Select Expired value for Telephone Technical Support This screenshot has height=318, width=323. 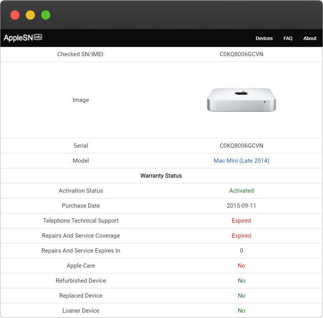click(x=242, y=221)
